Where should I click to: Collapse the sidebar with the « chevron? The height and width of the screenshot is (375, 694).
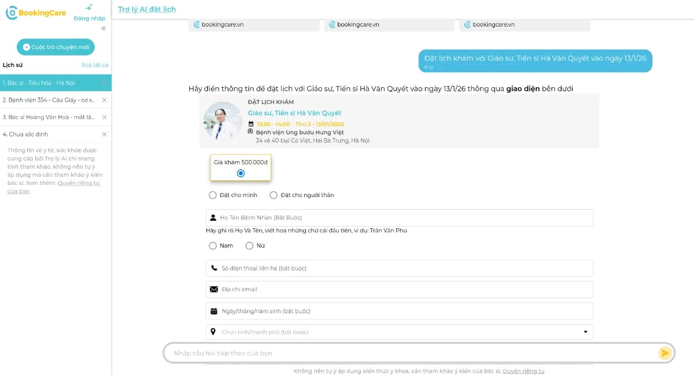pyautogui.click(x=103, y=28)
